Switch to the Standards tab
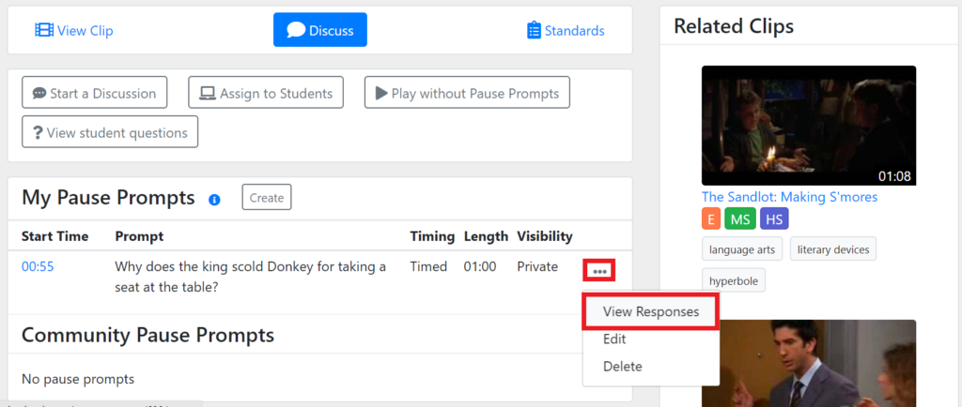 point(566,31)
